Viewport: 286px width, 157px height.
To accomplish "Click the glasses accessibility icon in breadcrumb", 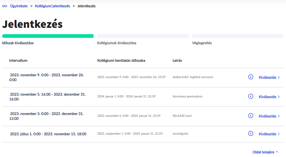I will coord(5,6).
